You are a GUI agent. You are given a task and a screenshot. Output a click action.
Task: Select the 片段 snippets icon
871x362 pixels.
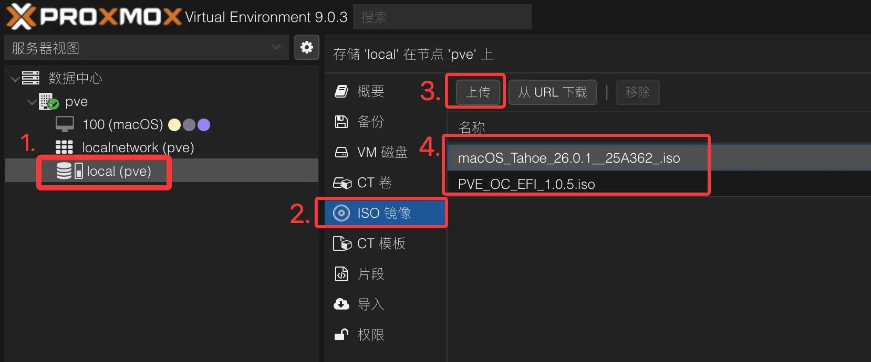(341, 274)
